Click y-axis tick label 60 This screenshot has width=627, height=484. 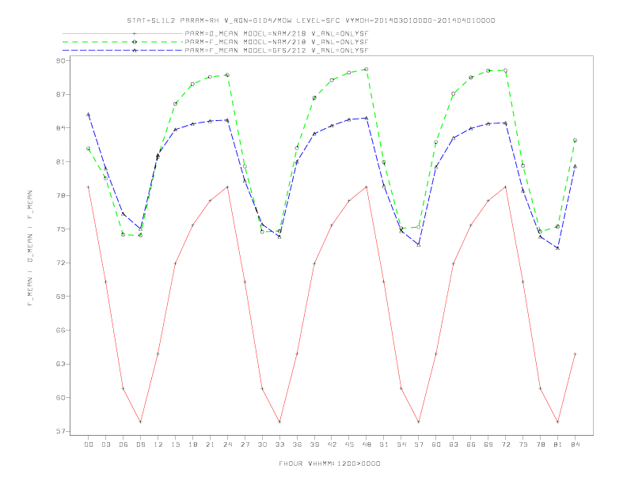[x=61, y=398]
